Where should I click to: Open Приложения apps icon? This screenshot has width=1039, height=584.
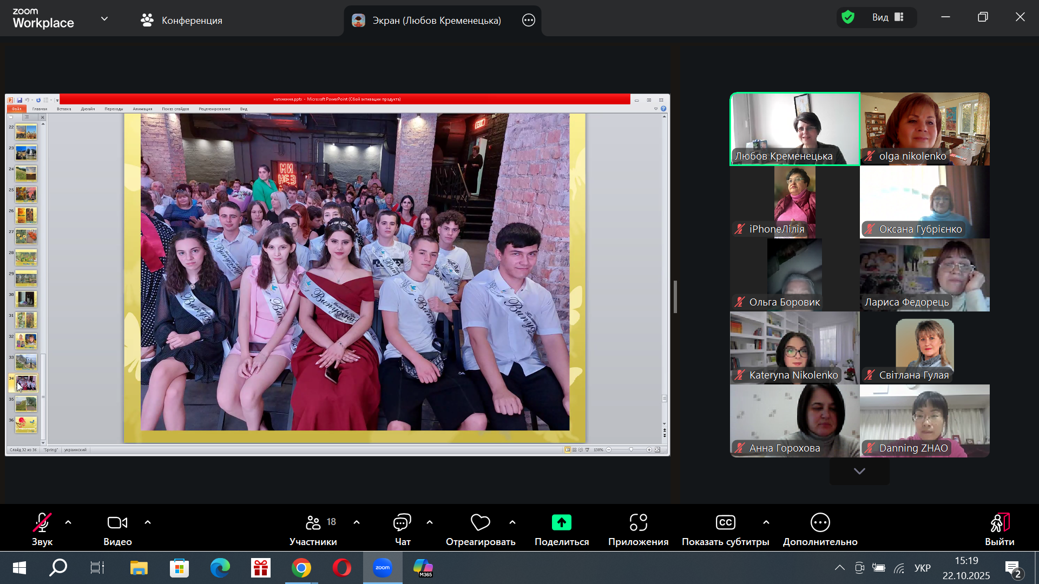coord(638,522)
